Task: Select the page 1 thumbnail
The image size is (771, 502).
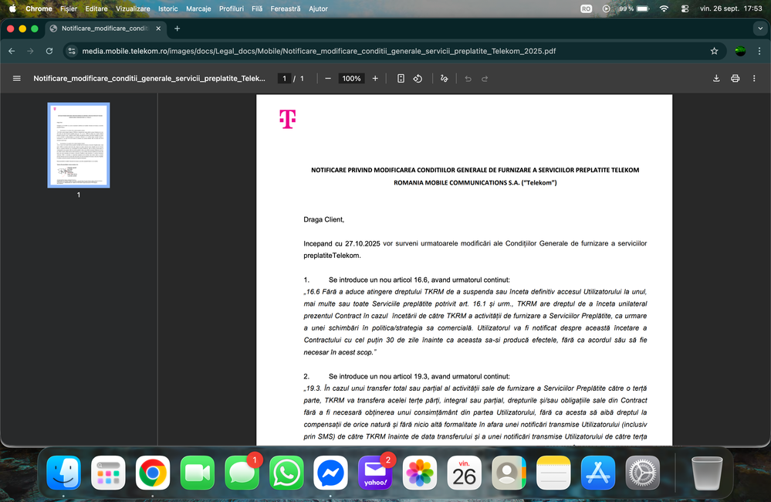Action: pos(78,145)
